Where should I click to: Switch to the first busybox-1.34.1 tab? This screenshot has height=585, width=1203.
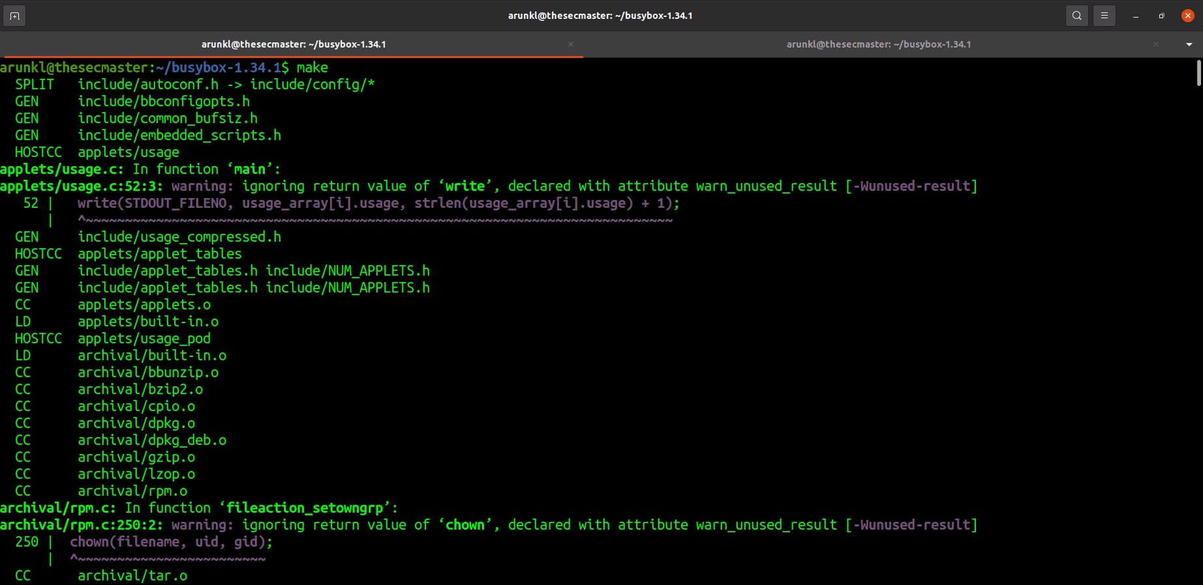294,44
